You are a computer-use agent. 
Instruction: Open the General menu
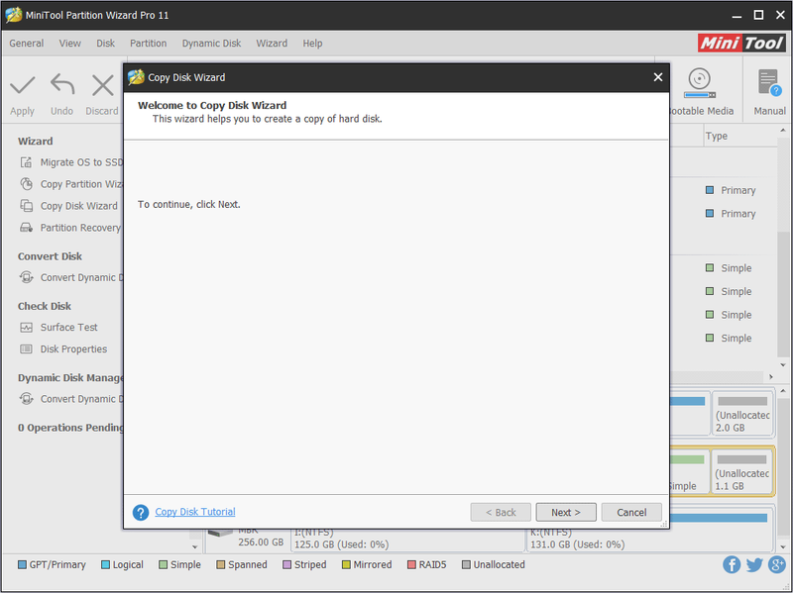[x=27, y=44]
